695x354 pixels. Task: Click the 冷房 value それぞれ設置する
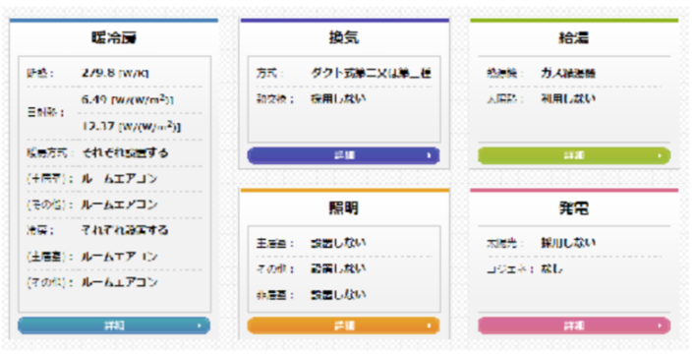point(125,230)
